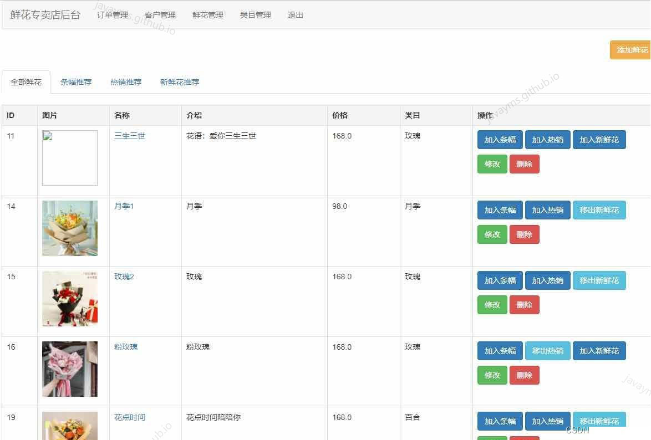651x440 pixels.
Task: Click 退出 to log out
Action: [x=294, y=15]
